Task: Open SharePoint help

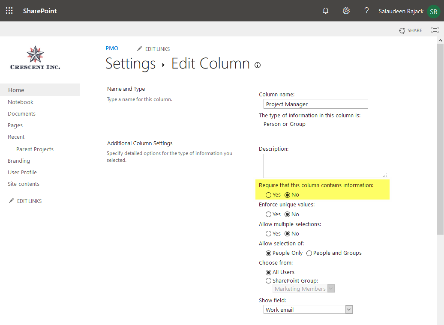Action: [x=366, y=11]
